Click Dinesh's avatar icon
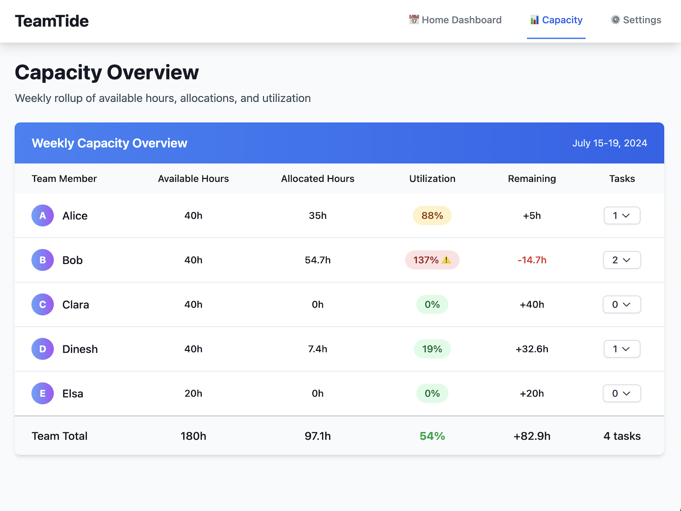The image size is (681, 511). [x=43, y=349]
